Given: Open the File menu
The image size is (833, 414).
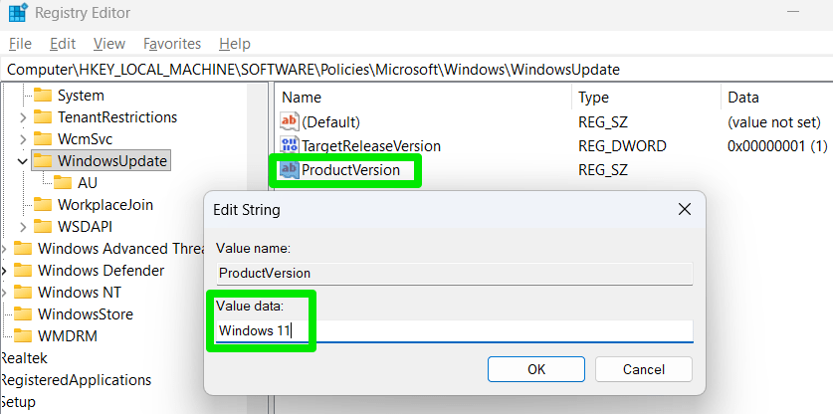Looking at the screenshot, I should point(20,44).
